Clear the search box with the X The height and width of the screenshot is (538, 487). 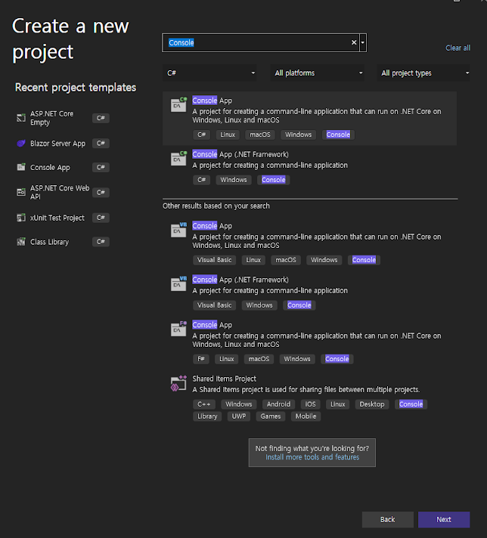pos(354,42)
